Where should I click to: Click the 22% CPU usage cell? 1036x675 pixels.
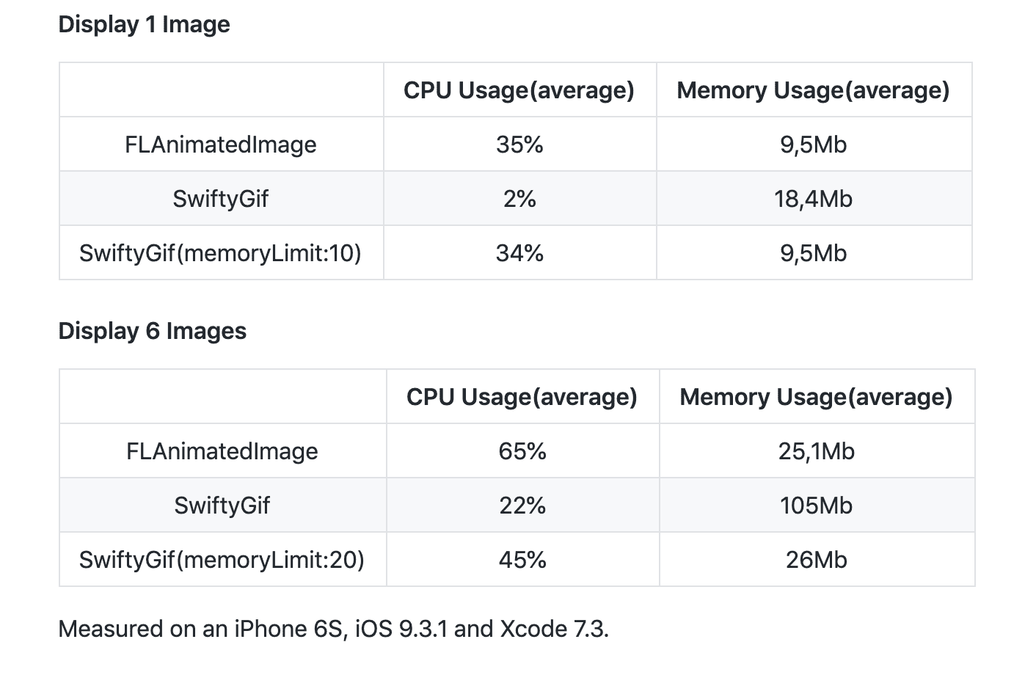pos(522,506)
